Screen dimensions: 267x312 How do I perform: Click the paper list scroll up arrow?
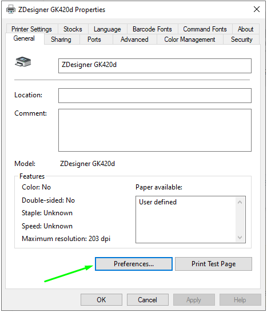(x=240, y=202)
